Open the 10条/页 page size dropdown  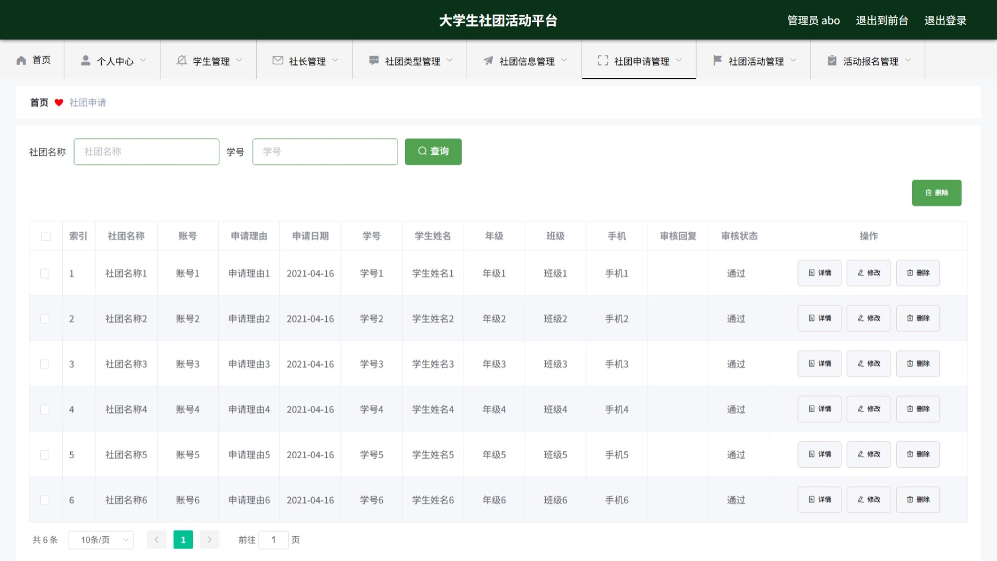(101, 540)
